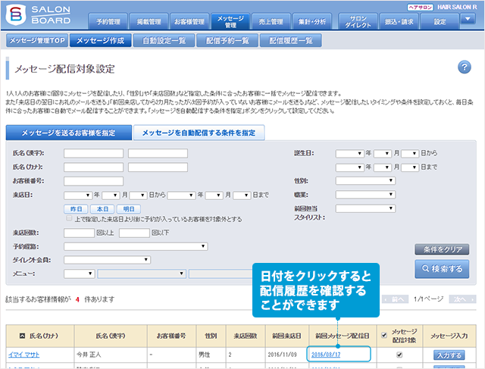Go to the previous results page (前へ)

click(394, 299)
